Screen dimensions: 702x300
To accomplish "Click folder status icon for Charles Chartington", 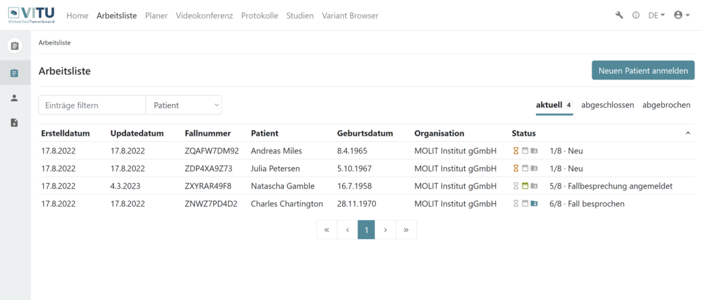I will [533, 204].
